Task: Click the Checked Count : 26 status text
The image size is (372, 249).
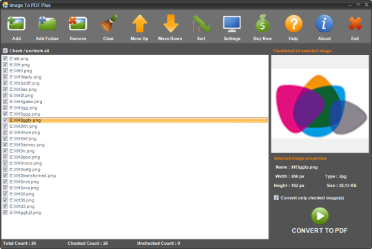Action: tap(87, 243)
